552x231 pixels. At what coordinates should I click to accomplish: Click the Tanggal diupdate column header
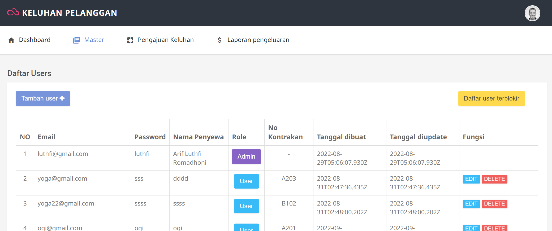click(x=418, y=137)
